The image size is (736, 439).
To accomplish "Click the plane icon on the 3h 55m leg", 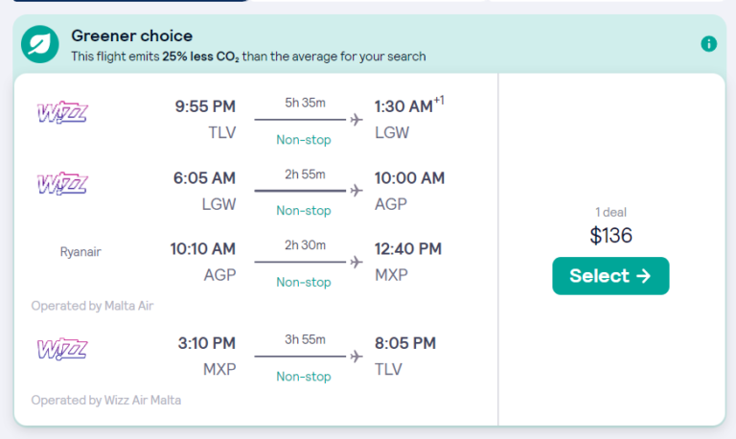I will pyautogui.click(x=356, y=357).
